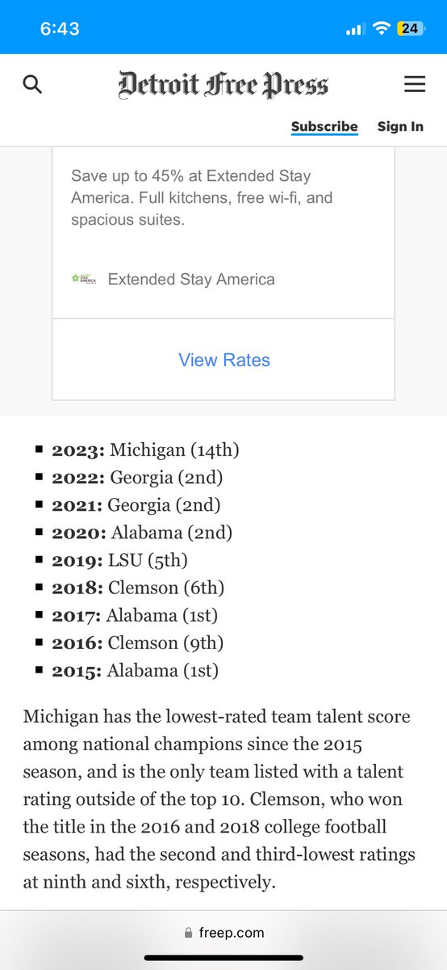Tap the 2015: Alabama (1st) list item
This screenshot has height=970, width=447.
135,669
